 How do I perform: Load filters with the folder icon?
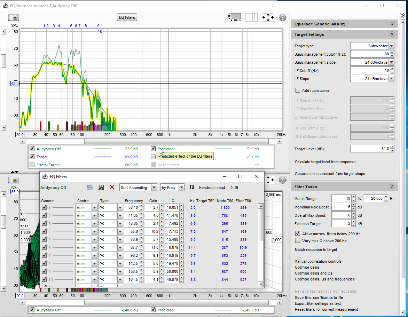click(90, 188)
